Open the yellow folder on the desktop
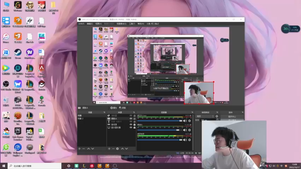The height and width of the screenshot is (169, 301). 53,8
